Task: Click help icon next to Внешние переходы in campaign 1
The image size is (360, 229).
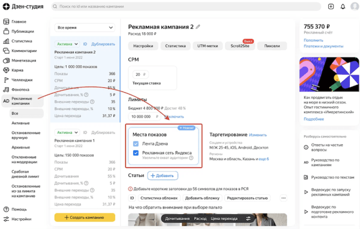Action: click(x=92, y=190)
